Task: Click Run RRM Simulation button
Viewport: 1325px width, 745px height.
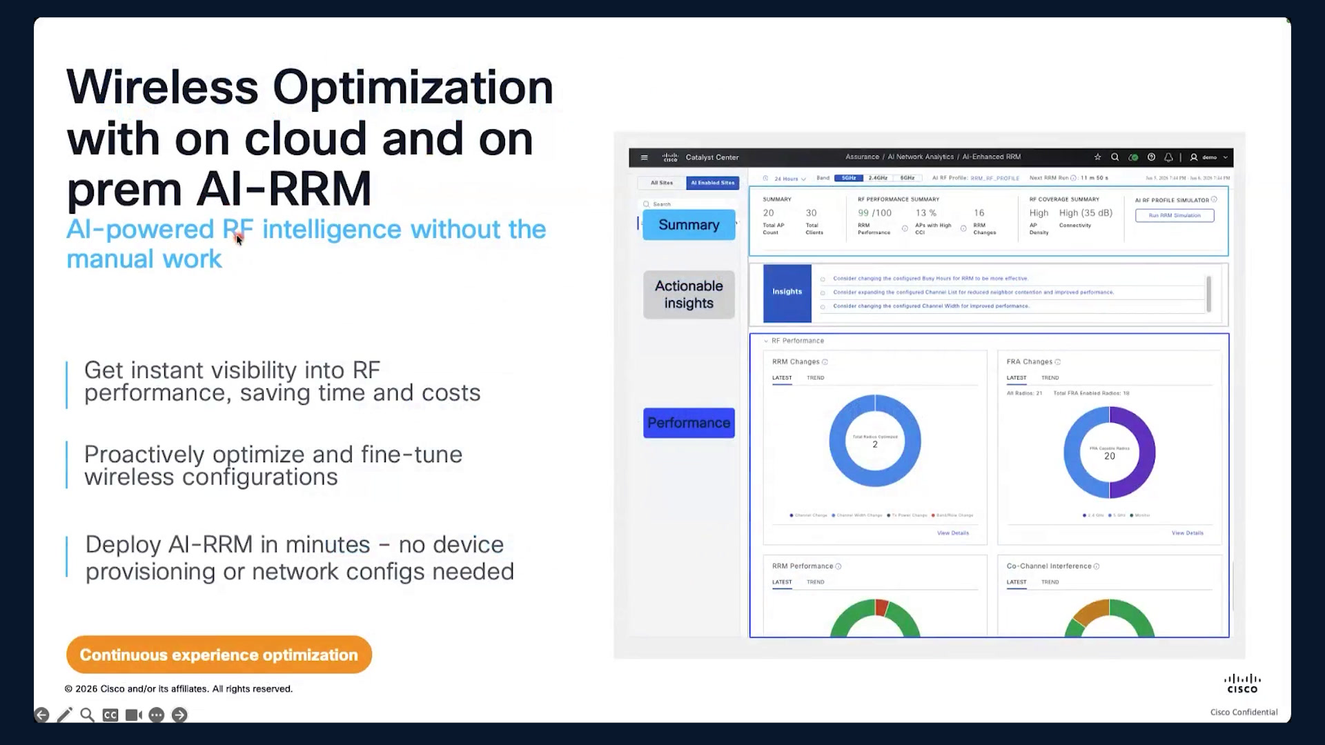Action: tap(1175, 215)
